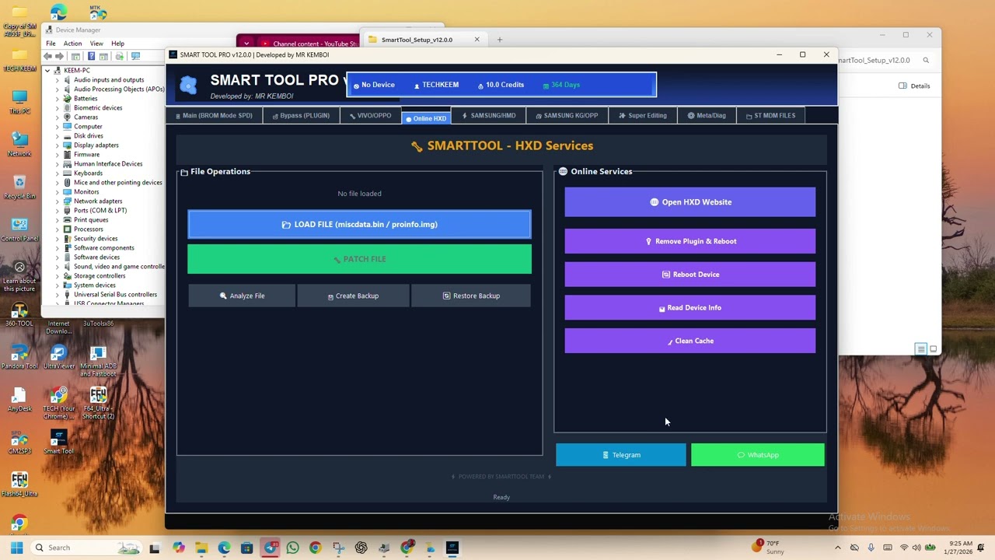Click the Reboot Device button
The height and width of the screenshot is (560, 995).
point(690,275)
